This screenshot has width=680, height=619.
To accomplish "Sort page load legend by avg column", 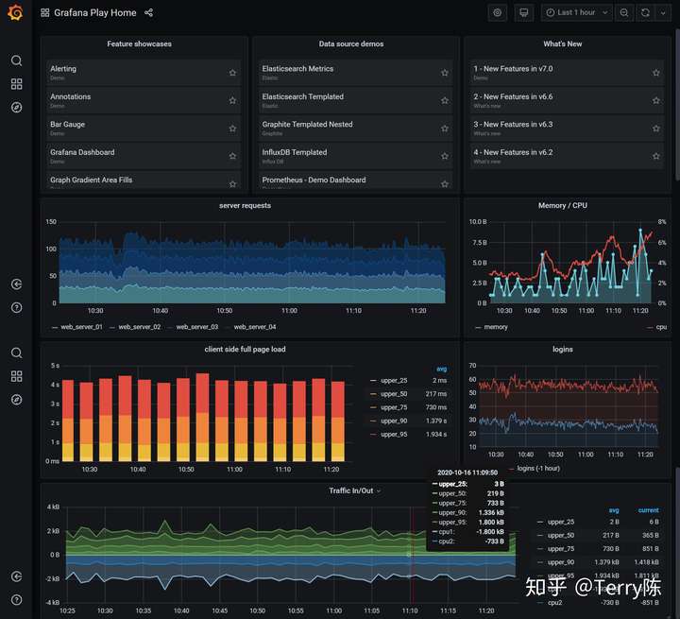I will [x=441, y=369].
